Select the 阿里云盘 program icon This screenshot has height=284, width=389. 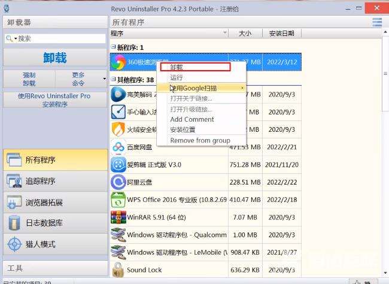[x=118, y=182]
